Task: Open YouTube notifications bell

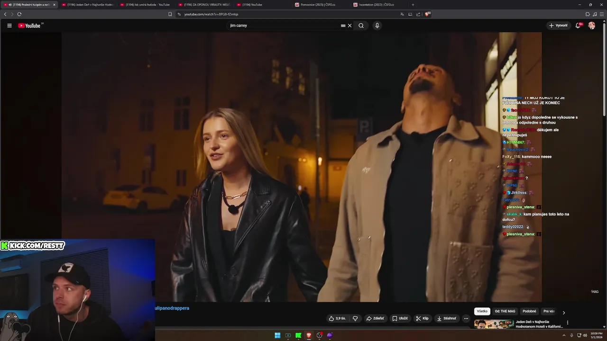Action: point(578,26)
